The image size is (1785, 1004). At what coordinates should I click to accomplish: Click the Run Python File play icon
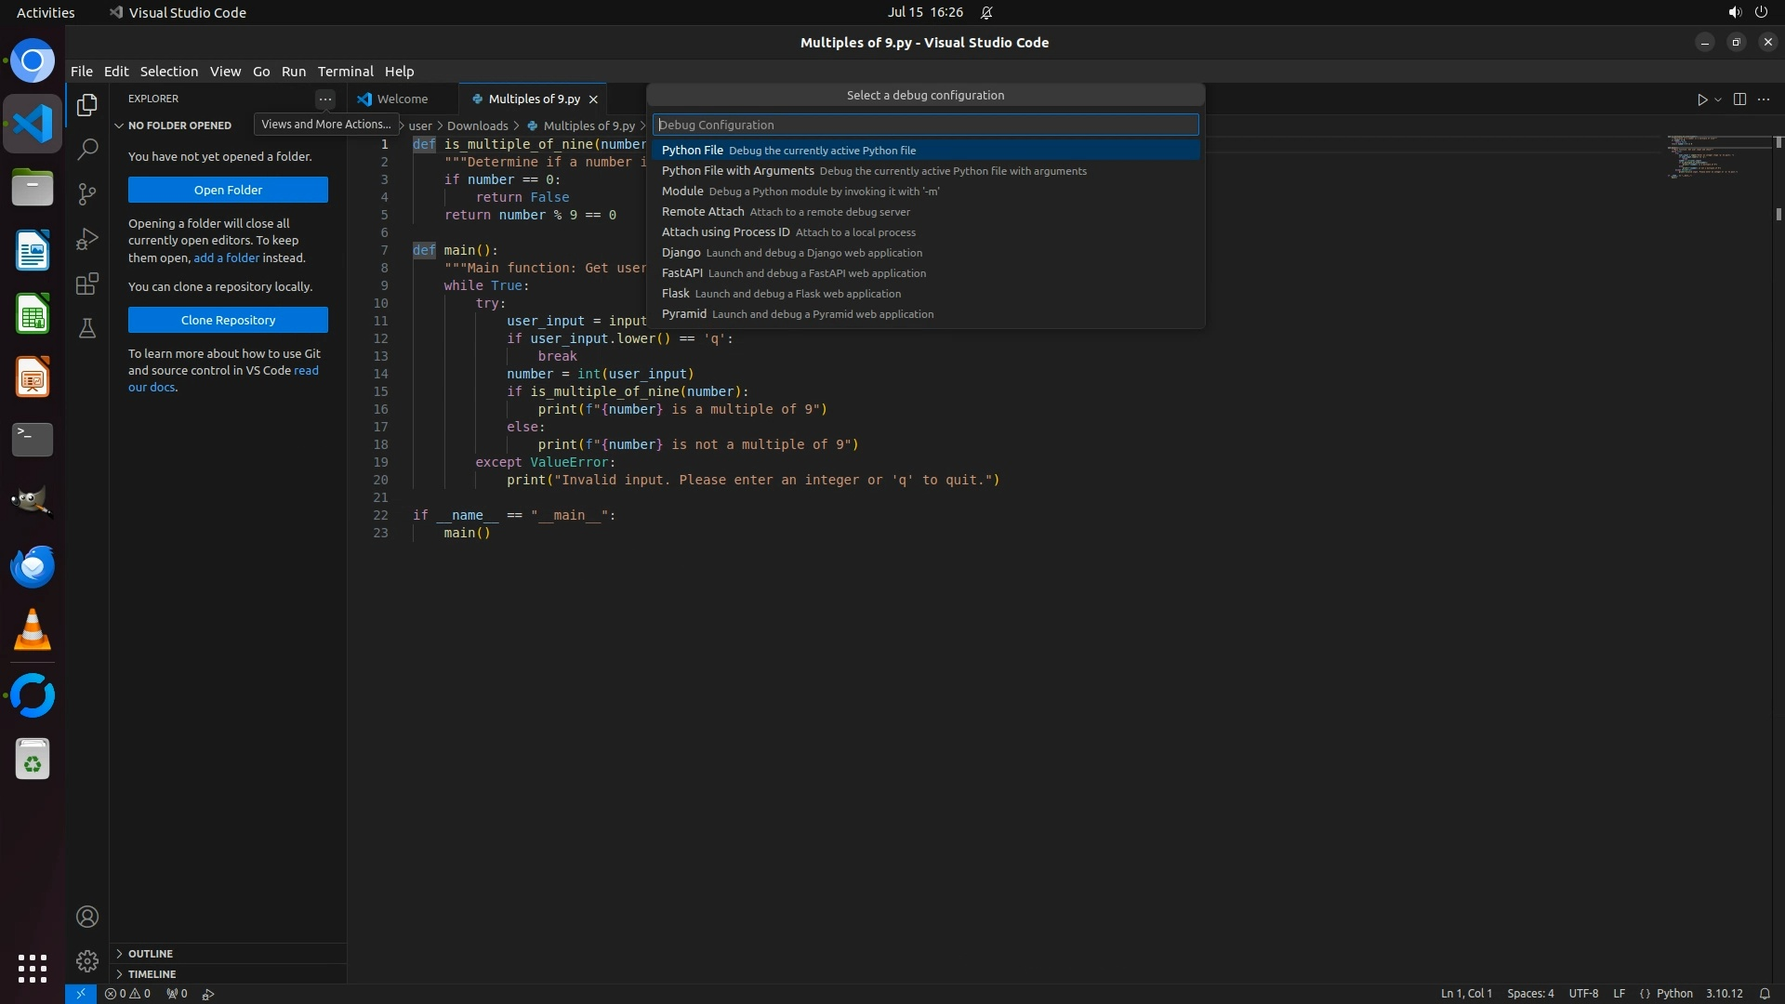[1701, 99]
